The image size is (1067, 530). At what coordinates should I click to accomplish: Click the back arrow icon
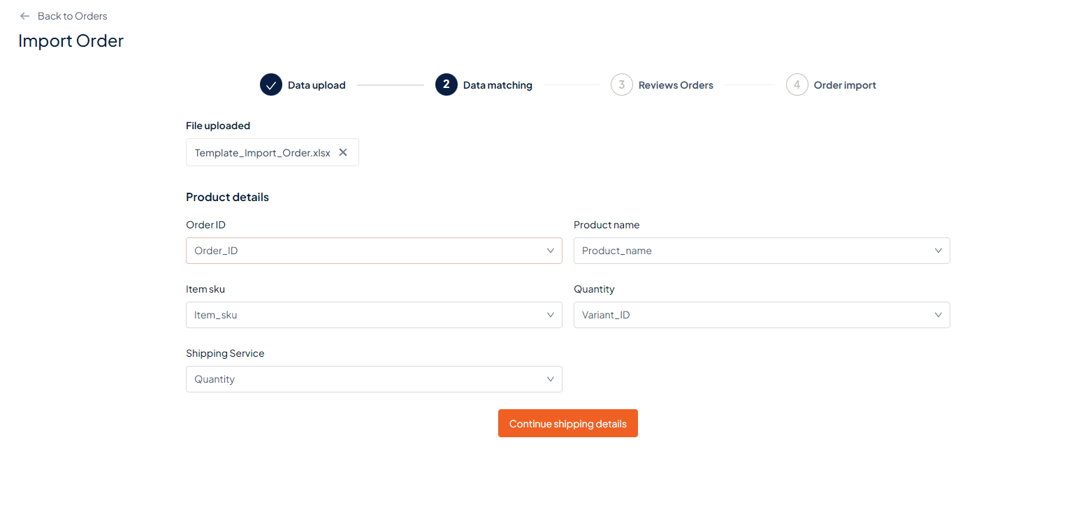tap(25, 16)
